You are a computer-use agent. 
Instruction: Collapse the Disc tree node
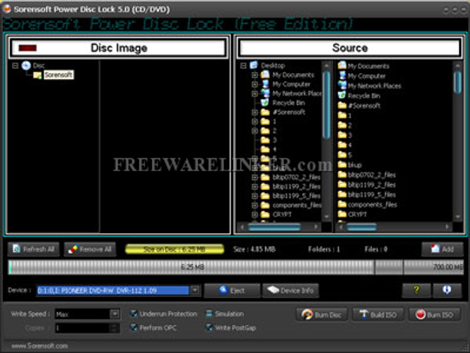15,65
